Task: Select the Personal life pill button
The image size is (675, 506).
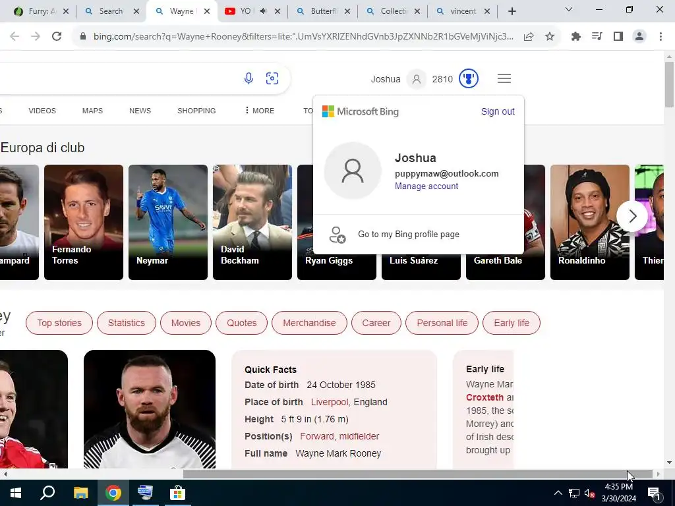Action: (442, 323)
